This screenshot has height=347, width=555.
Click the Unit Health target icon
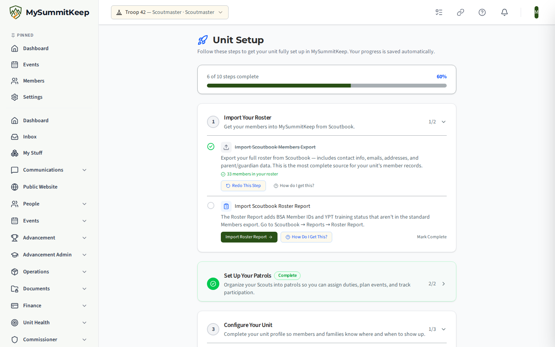click(15, 323)
